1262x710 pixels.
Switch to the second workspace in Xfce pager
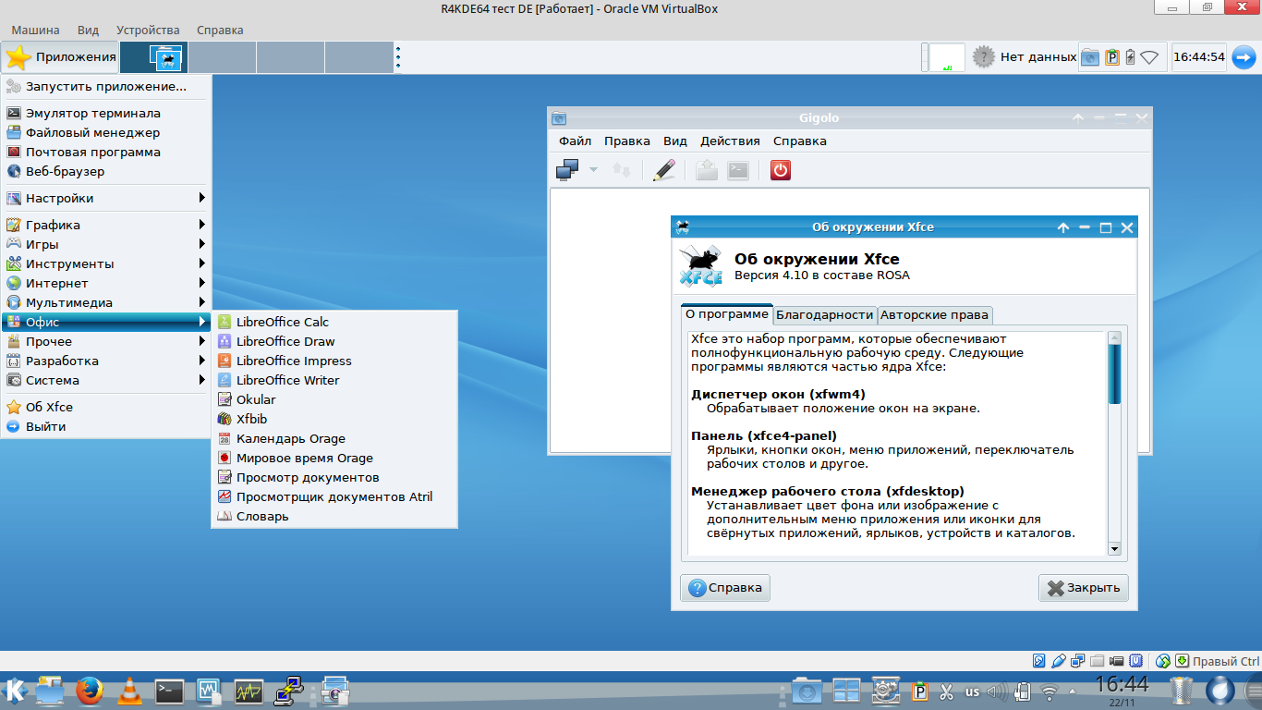[223, 57]
